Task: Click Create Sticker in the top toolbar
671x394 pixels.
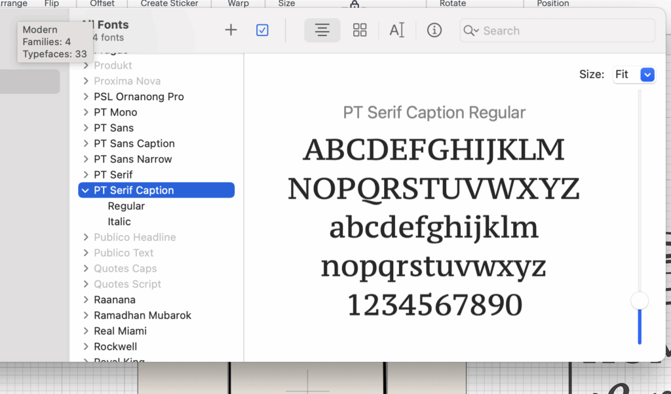Action: coord(169,3)
